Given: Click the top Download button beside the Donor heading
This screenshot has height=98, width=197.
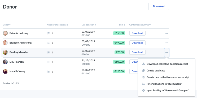Looking at the screenshot, I should pyautogui.click(x=159, y=6).
